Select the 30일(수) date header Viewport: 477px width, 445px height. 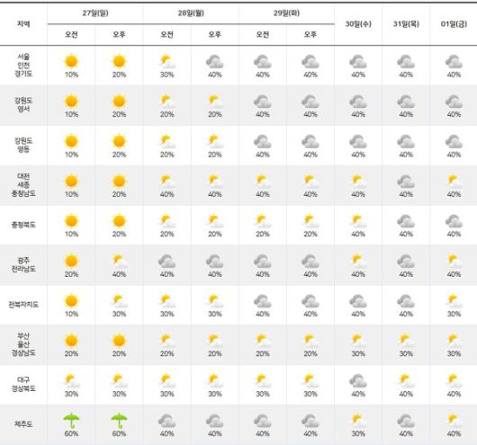pyautogui.click(x=358, y=23)
